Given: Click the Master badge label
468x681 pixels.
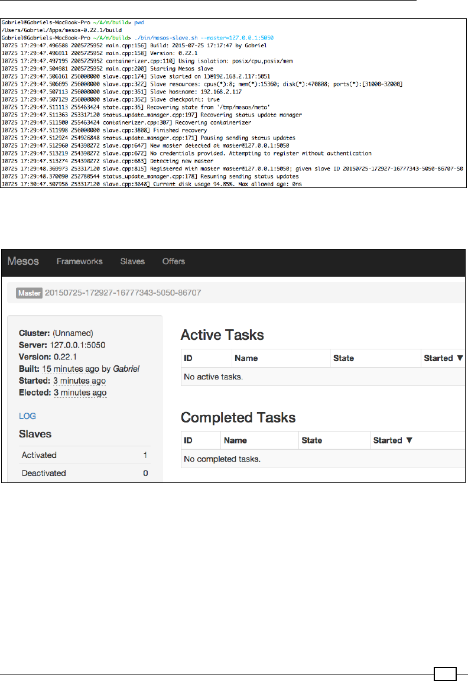Looking at the screenshot, I should click(29, 293).
